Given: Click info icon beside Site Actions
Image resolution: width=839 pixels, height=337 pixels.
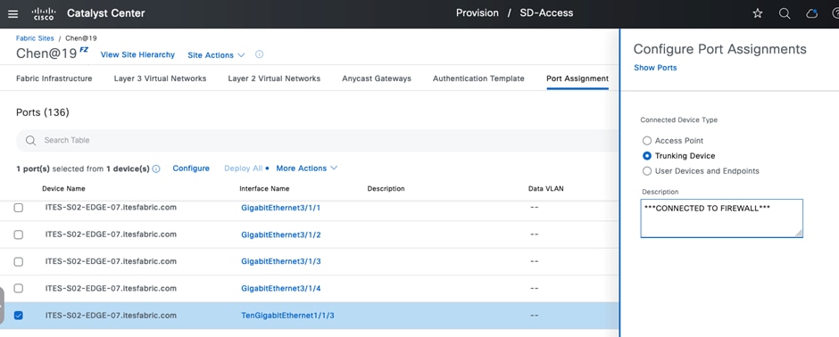Looking at the screenshot, I should [x=259, y=54].
